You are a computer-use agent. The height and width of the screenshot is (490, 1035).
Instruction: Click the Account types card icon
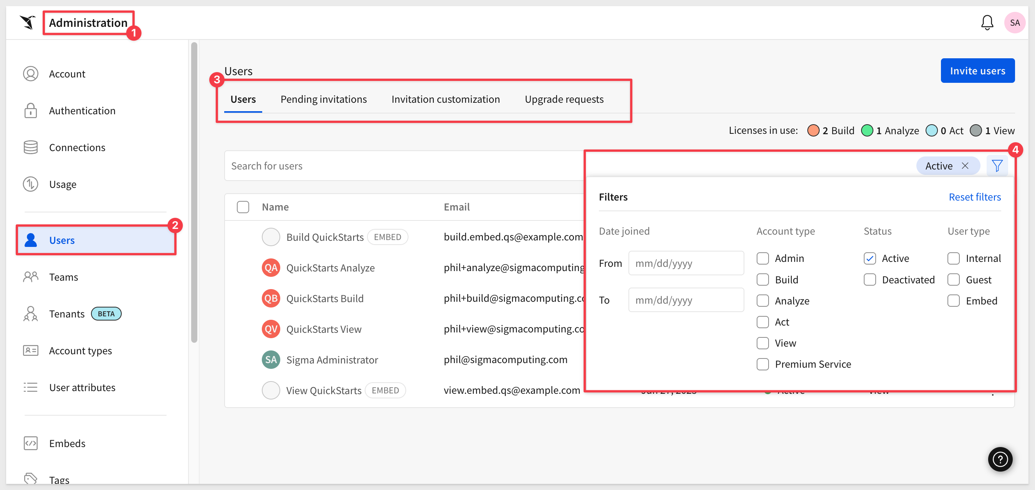coord(31,350)
